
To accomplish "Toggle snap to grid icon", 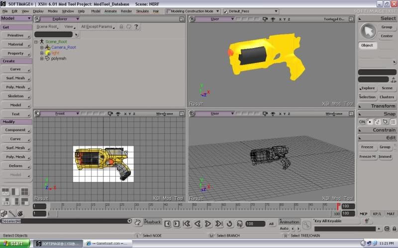I will [393, 122].
